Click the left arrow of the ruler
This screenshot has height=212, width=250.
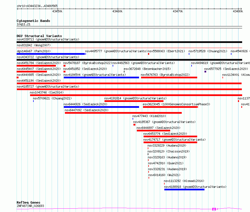17,9
